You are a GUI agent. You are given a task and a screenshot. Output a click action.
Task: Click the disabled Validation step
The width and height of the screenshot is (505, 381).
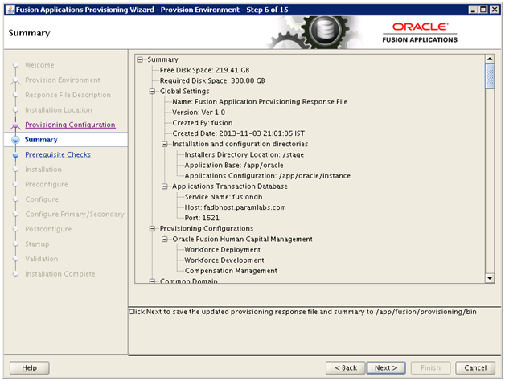pyautogui.click(x=42, y=259)
